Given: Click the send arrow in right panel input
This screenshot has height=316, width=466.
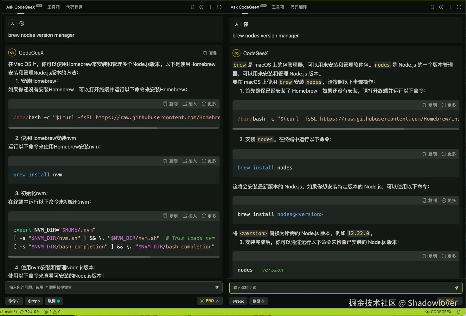Looking at the screenshot, I should 456,288.
